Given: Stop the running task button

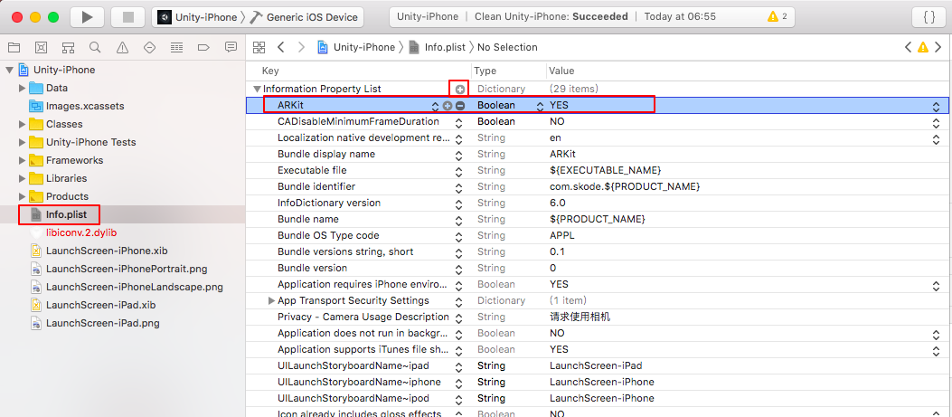Looking at the screenshot, I should (x=127, y=17).
